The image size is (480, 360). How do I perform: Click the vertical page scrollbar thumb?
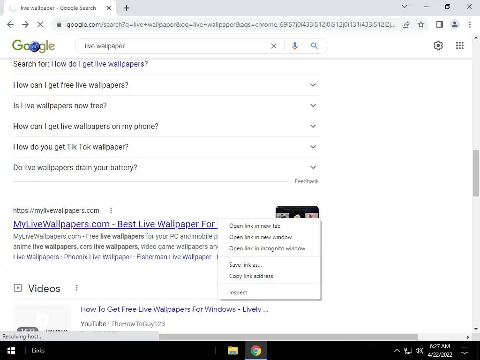[x=476, y=173]
